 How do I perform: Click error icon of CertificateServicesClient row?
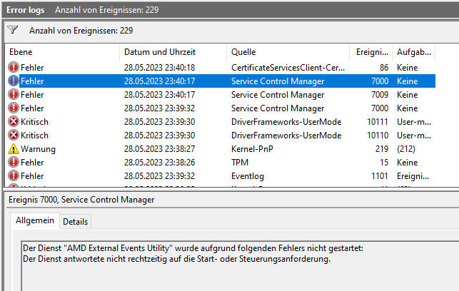14,67
